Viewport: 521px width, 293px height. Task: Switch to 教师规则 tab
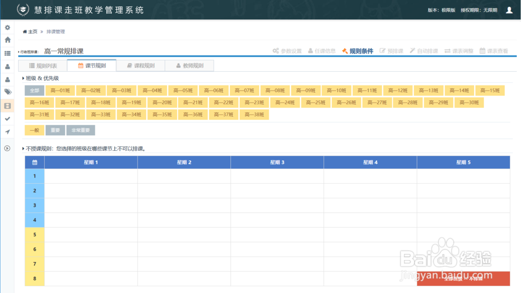pos(190,66)
